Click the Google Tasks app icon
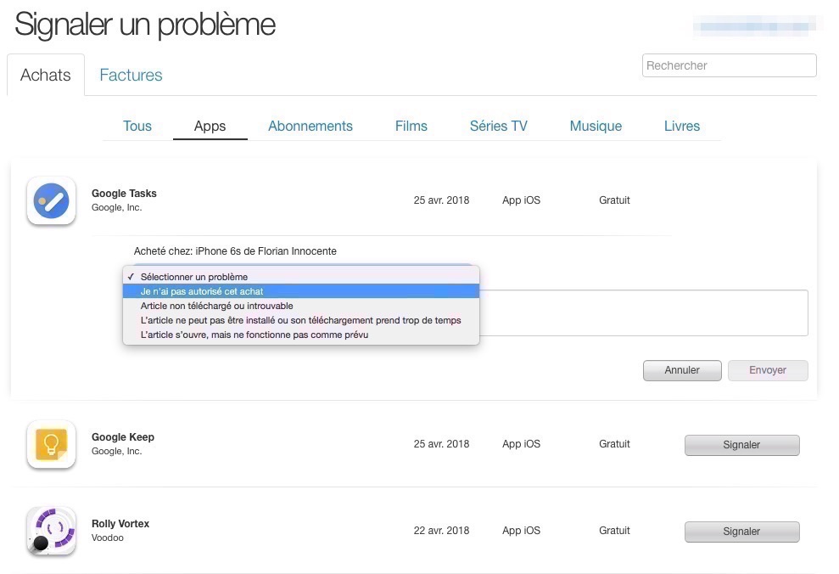The image size is (839, 574). [51, 201]
